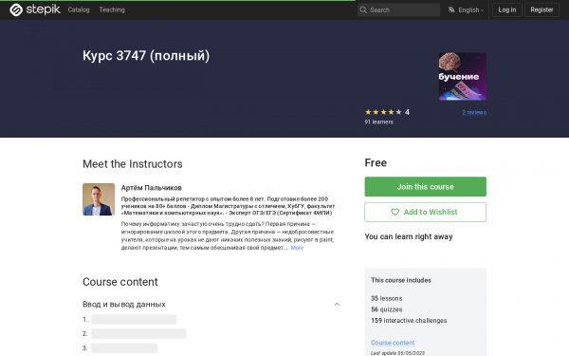This screenshot has height=356, width=569.
Task: Click the 35 lessons text
Action: point(387,298)
